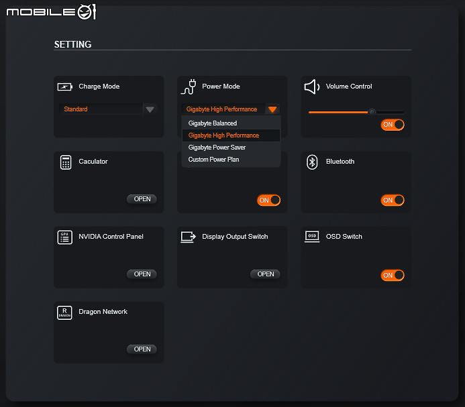Image resolution: width=465 pixels, height=407 pixels.
Task: Pick Custom Power Plan option
Action: click(x=231, y=160)
